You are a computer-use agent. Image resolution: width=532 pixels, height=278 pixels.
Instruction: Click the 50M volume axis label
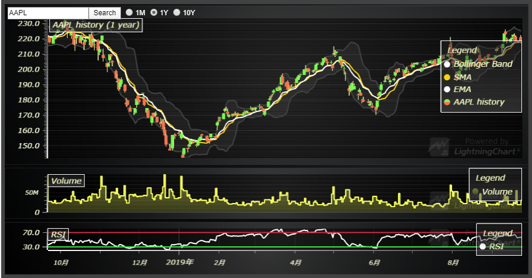(x=32, y=192)
